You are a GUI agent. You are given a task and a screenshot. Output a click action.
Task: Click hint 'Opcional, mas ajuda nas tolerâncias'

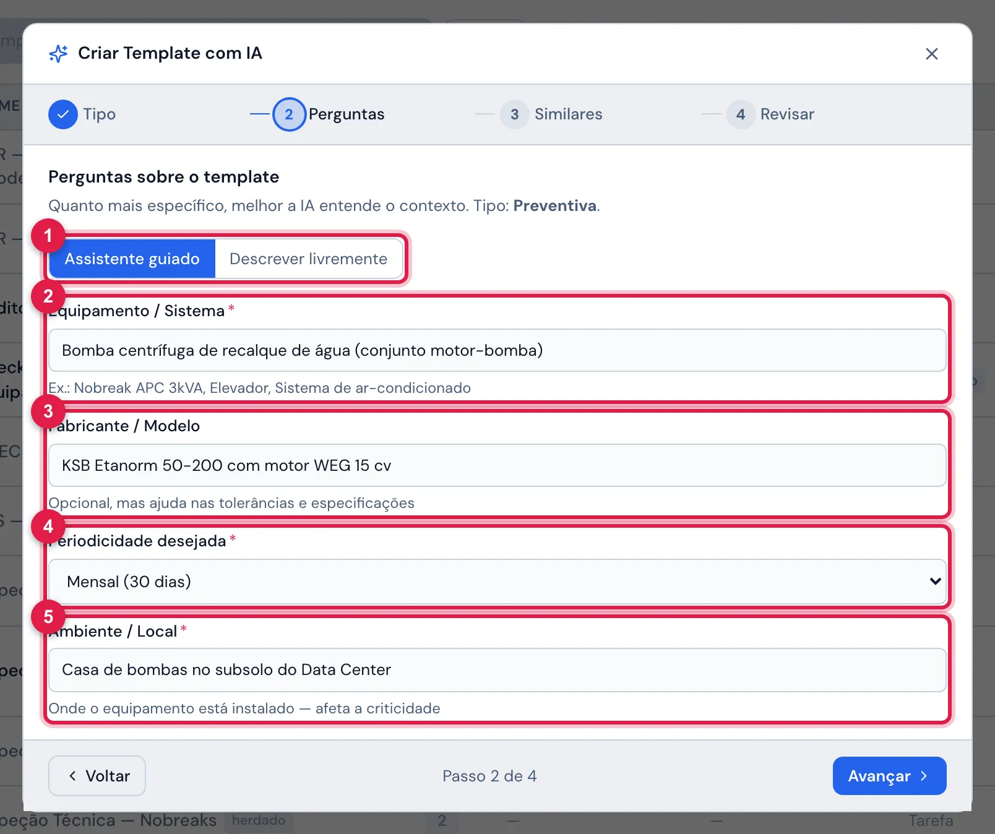(231, 503)
